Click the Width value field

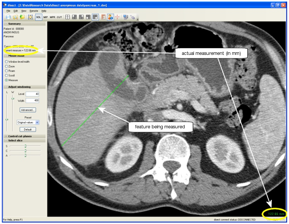coord(32,101)
